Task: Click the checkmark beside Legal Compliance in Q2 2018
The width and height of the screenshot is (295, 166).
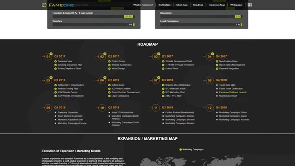Action: (109, 96)
